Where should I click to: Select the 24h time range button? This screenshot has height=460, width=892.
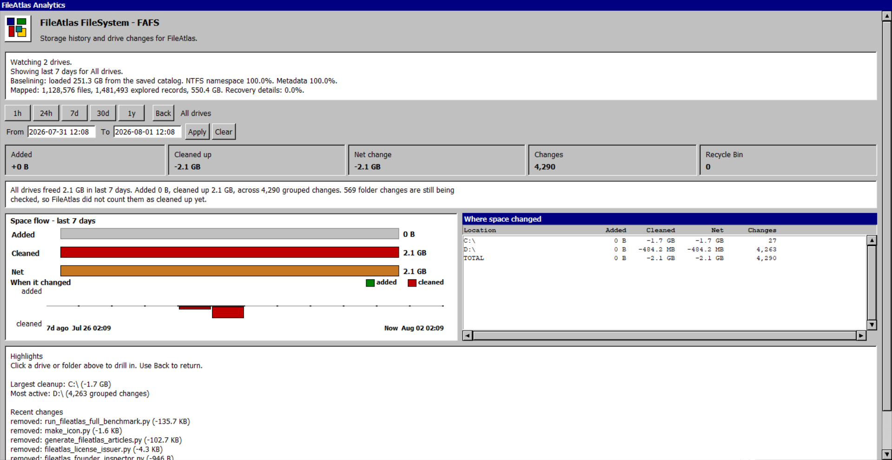coord(46,113)
